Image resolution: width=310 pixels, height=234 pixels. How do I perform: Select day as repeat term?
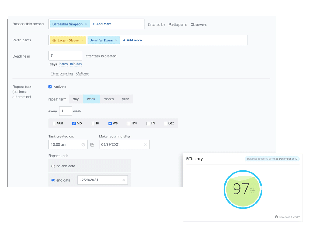tap(76, 99)
